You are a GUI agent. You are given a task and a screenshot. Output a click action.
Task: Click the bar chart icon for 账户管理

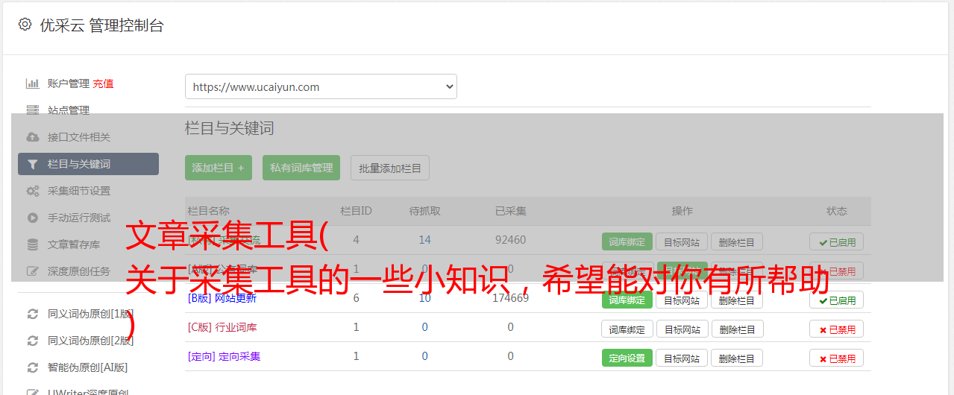[x=32, y=83]
